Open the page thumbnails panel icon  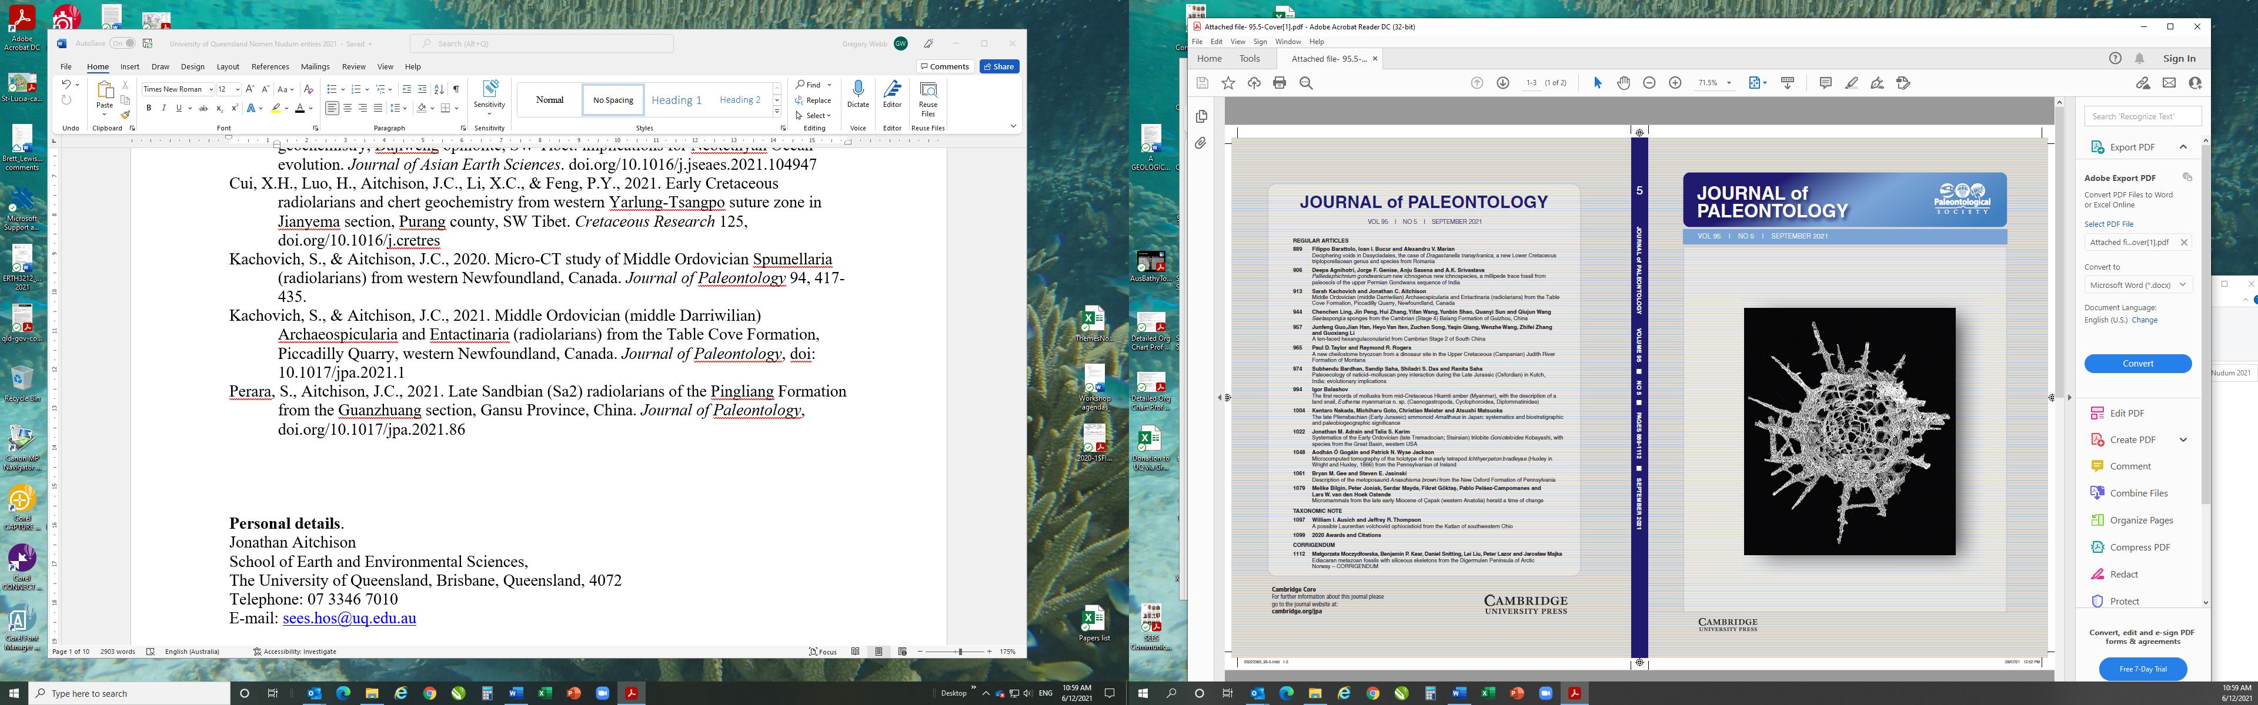pos(1201,116)
